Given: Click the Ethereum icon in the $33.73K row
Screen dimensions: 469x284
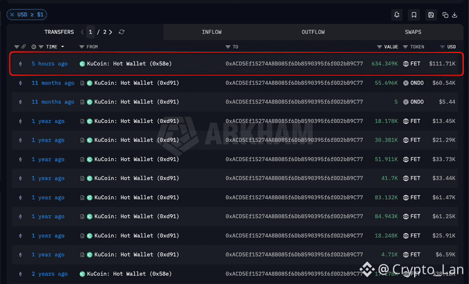Looking at the screenshot, I should [x=20, y=160].
